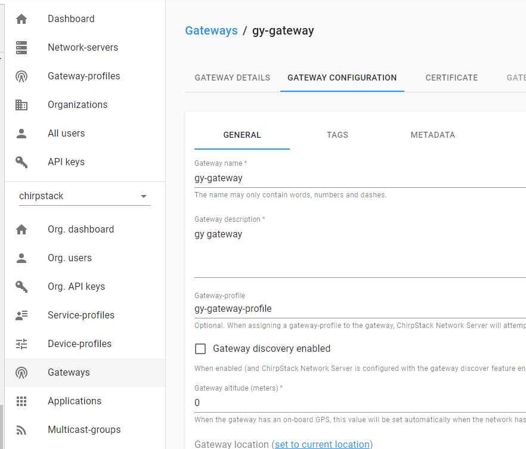The width and height of the screenshot is (526, 449).
Task: Click the Organizations building icon
Action: point(21,105)
